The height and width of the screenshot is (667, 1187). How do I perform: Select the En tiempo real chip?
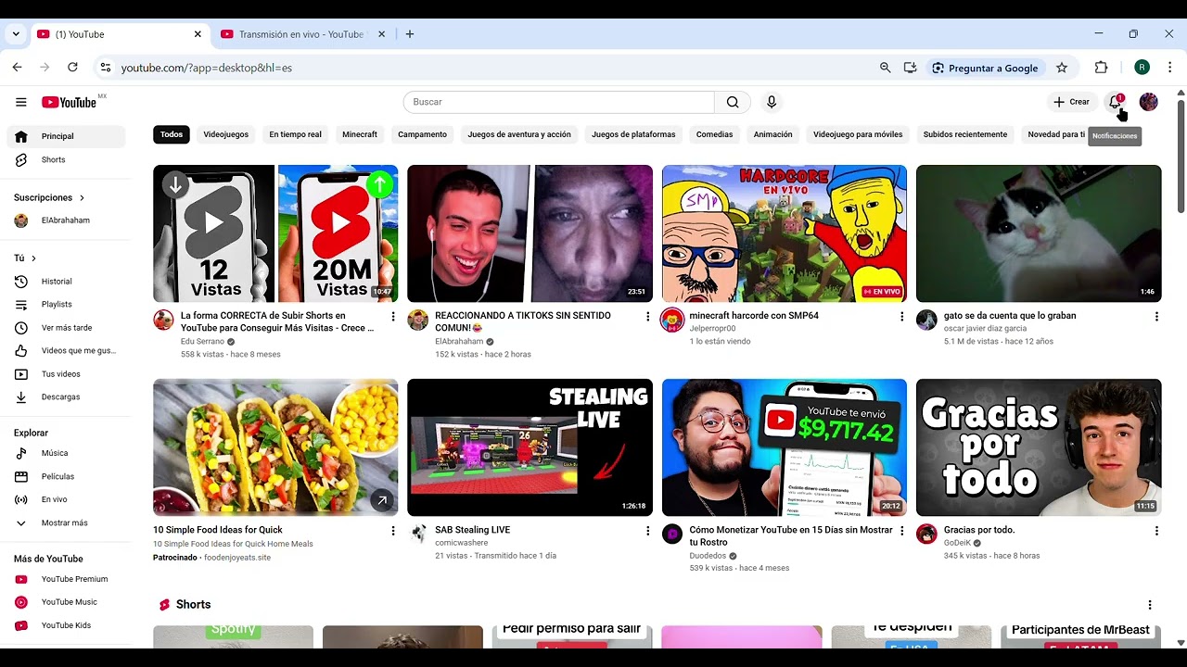[x=295, y=134]
